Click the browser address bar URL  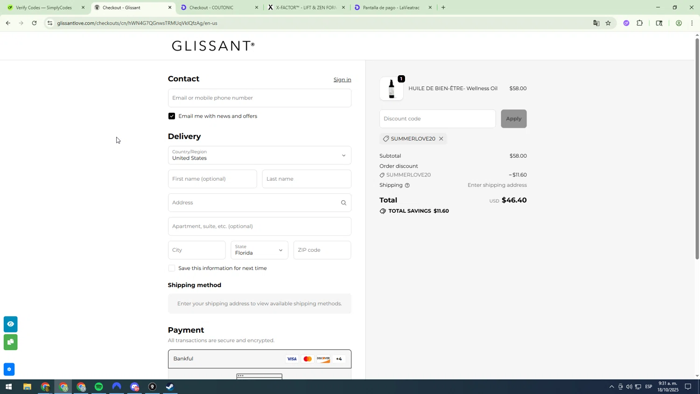[x=137, y=23]
